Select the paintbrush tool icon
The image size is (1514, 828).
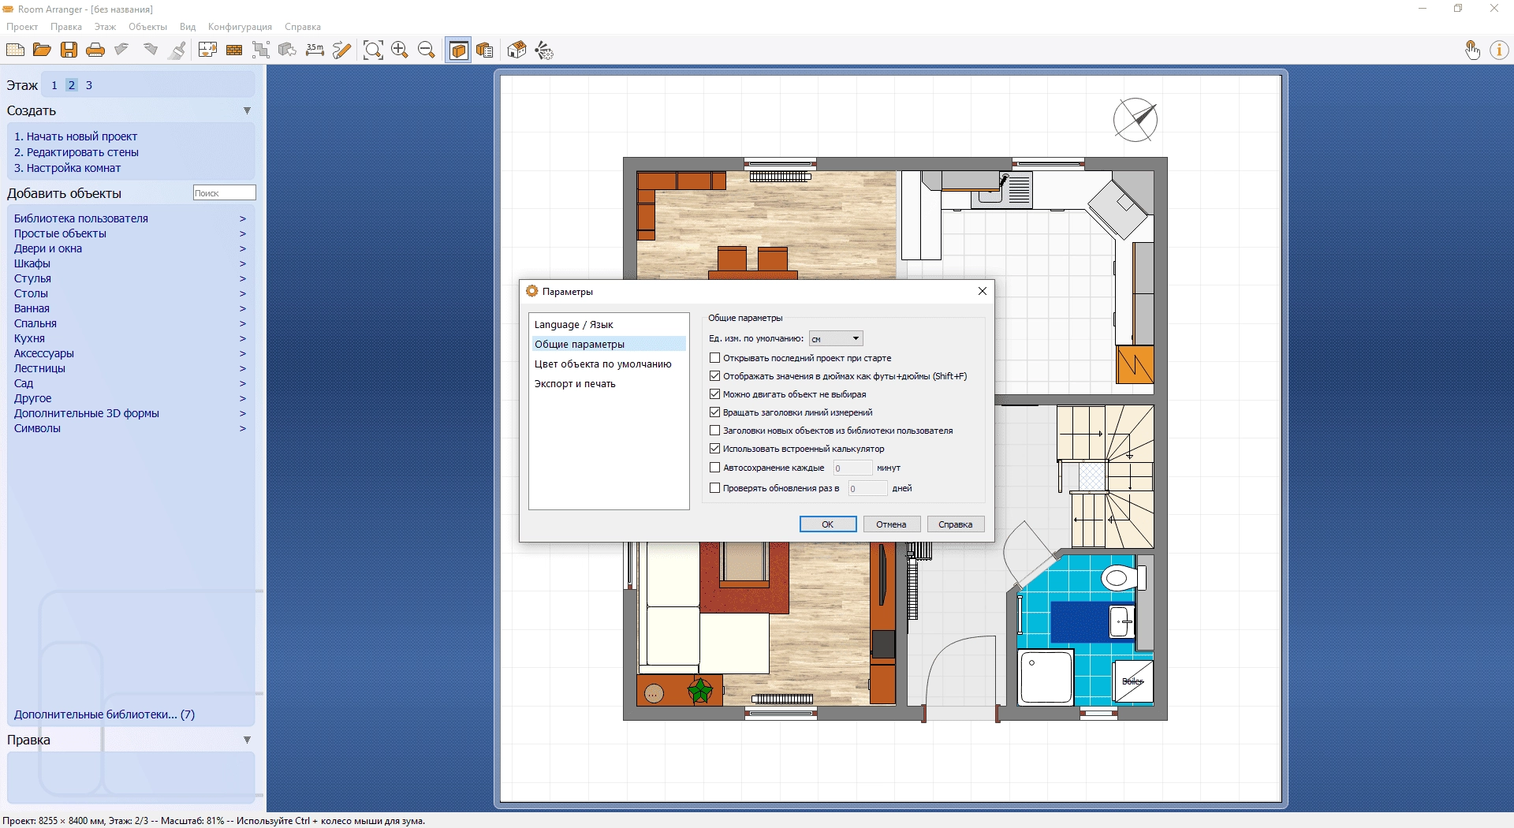[178, 50]
